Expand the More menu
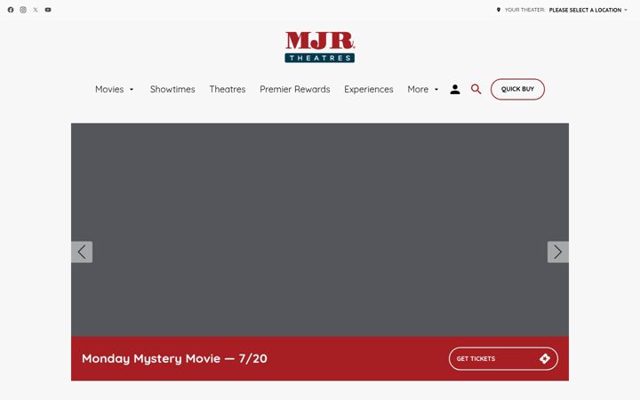 click(x=423, y=89)
